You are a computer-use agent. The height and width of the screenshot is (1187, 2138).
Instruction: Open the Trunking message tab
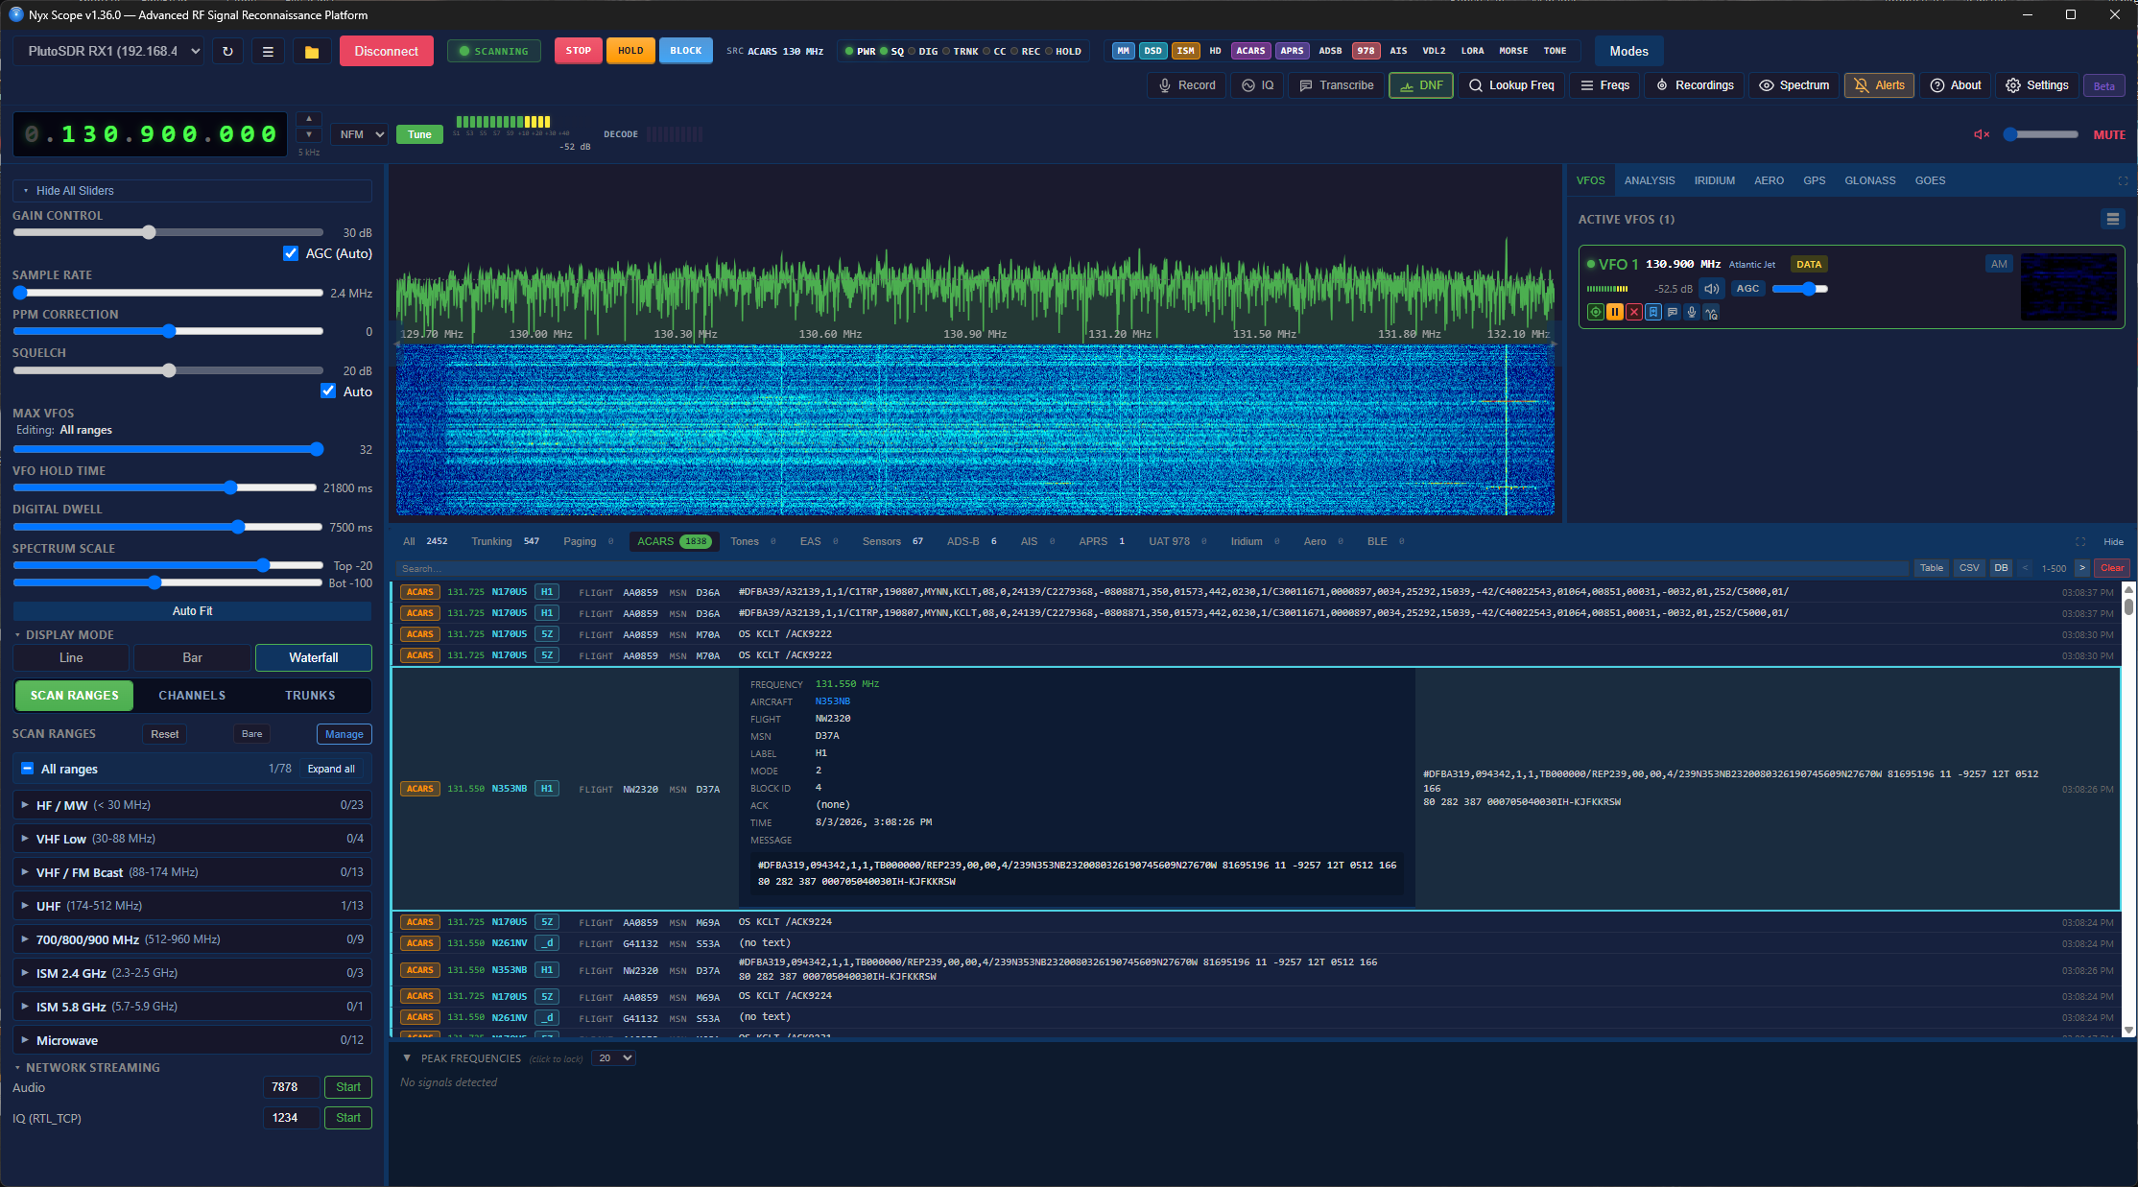click(x=505, y=542)
